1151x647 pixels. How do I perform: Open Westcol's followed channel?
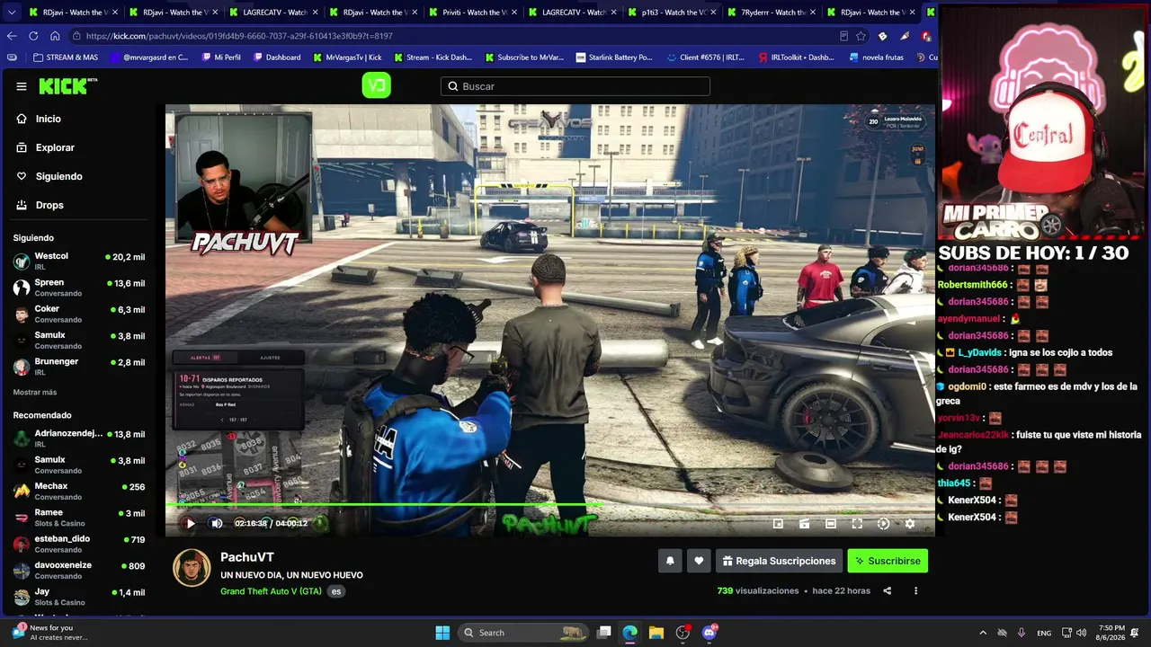(79, 261)
